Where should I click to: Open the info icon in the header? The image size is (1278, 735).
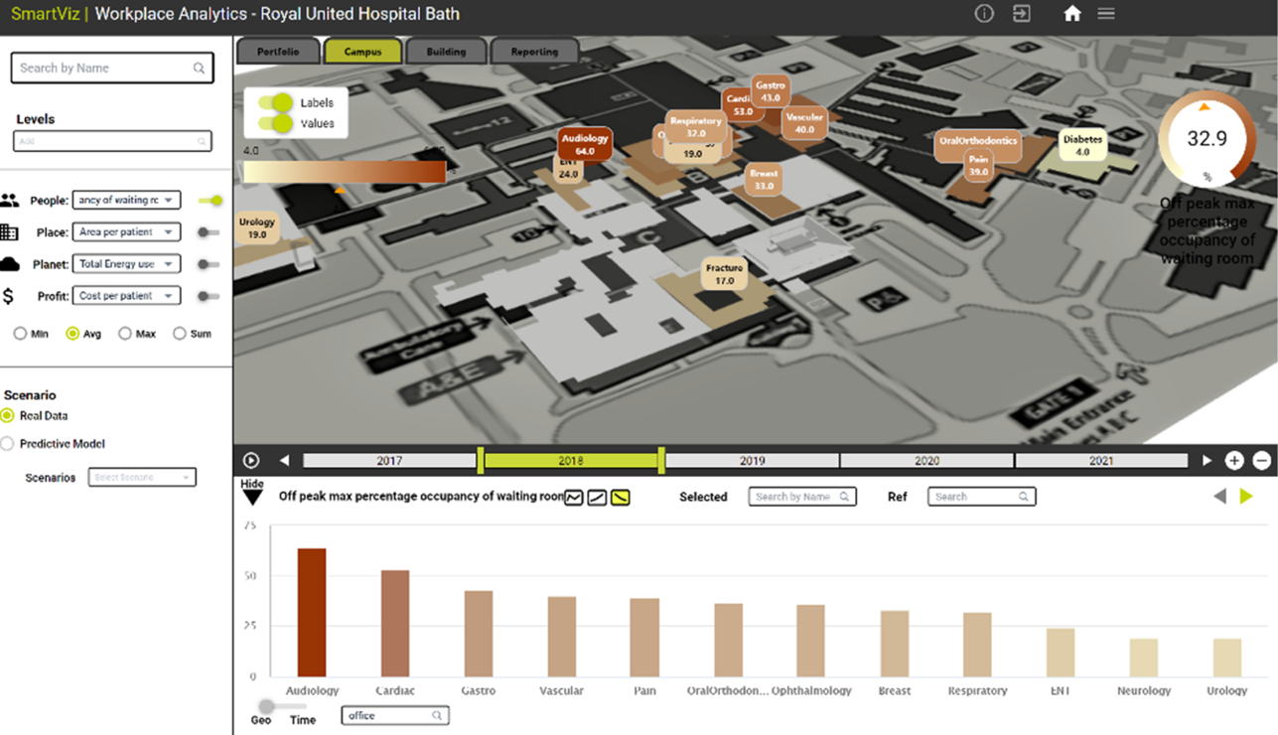click(984, 13)
